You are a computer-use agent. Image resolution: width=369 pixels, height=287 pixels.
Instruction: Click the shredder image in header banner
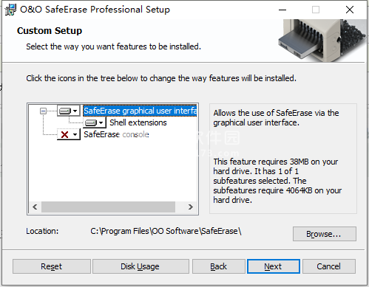[322, 40]
